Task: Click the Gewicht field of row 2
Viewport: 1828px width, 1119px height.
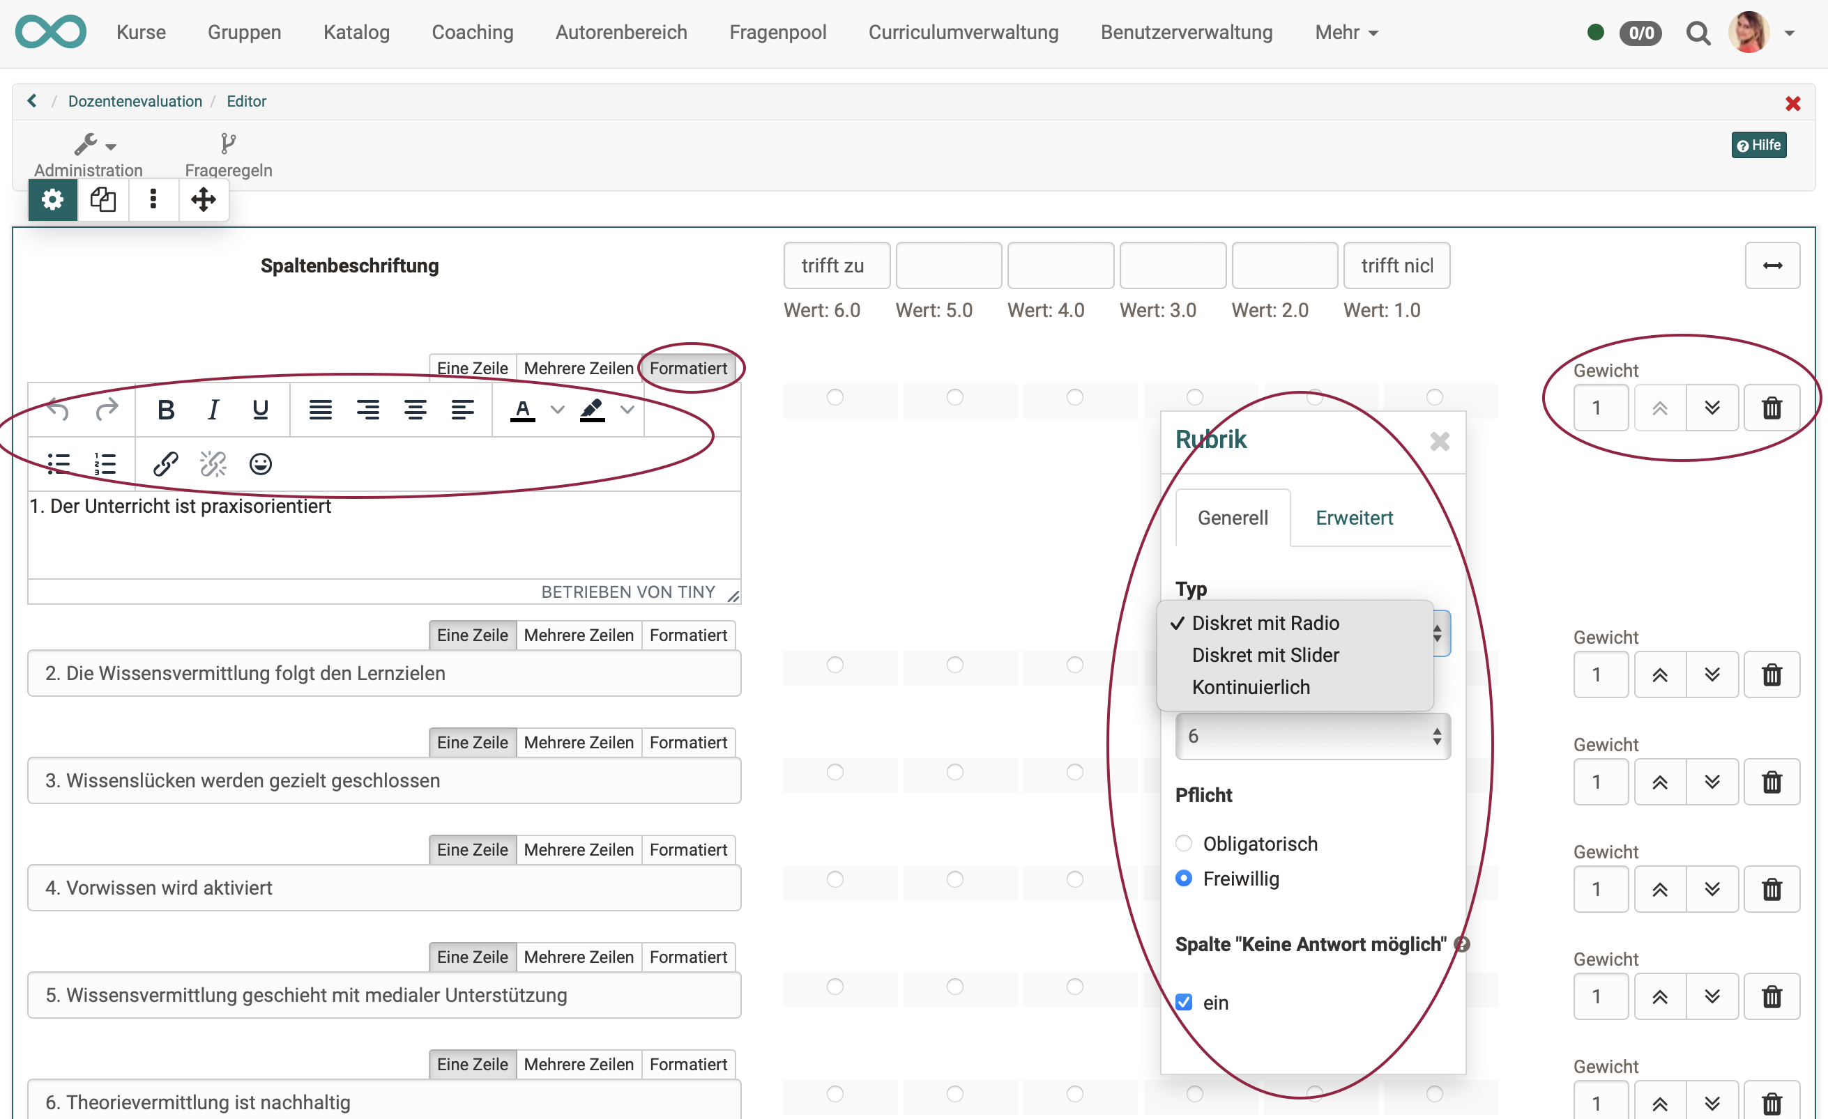Action: click(1600, 674)
